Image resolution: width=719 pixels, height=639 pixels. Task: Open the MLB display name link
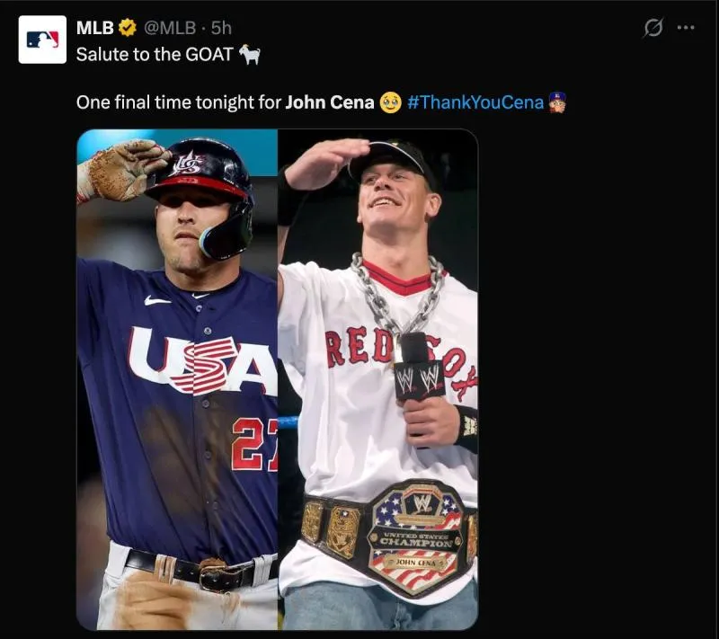(x=95, y=28)
